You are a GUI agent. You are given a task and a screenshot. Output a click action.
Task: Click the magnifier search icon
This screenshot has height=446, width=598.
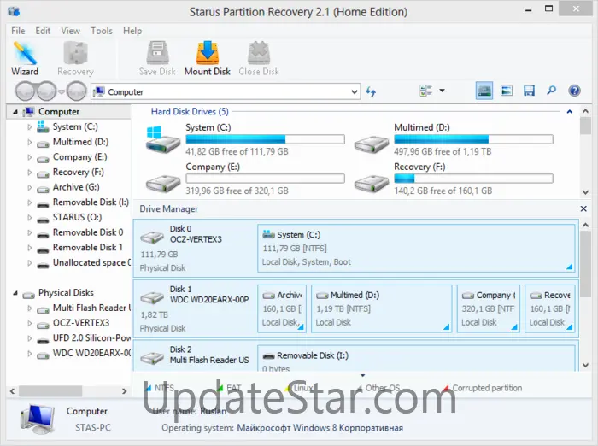[x=552, y=91]
